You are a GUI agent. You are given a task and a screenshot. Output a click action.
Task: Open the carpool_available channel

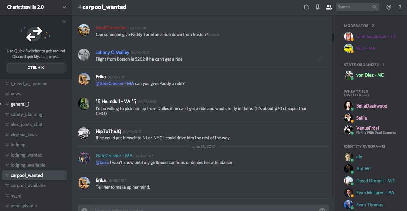tap(28, 185)
